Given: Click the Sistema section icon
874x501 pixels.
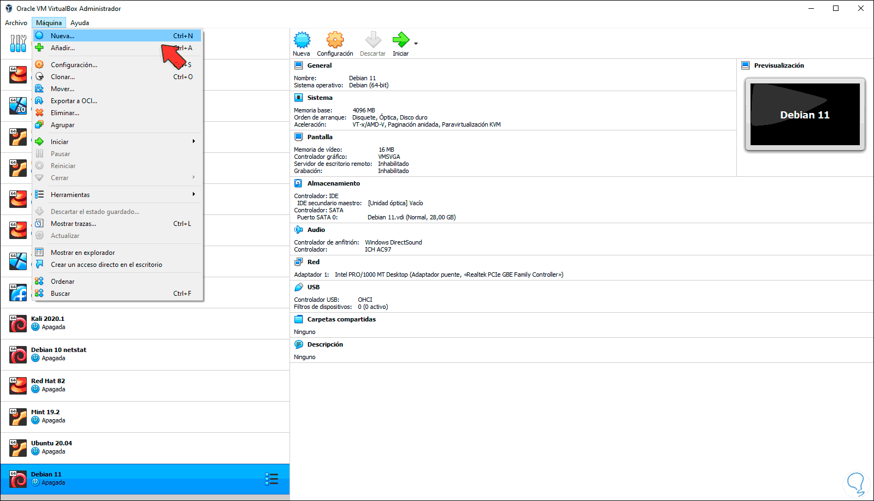Looking at the screenshot, I should coord(299,98).
